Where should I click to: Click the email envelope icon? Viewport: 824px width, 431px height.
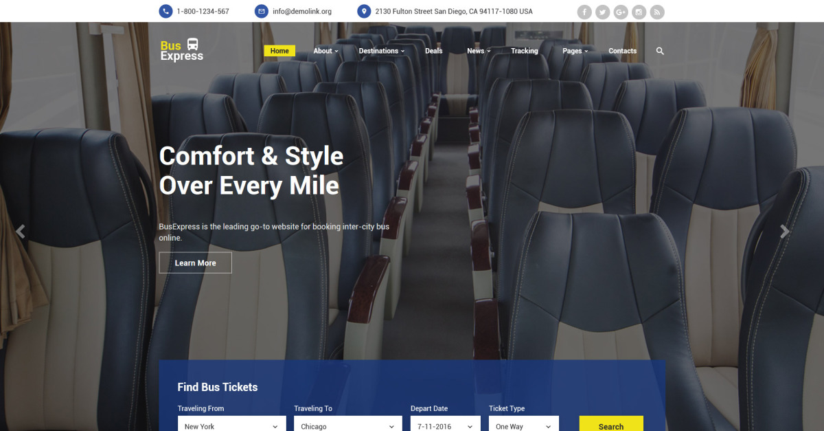pyautogui.click(x=261, y=12)
